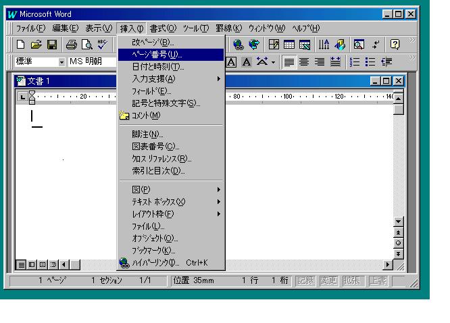Expand the テキスト ボックス(X) submenu
The height and width of the screenshot is (323, 450).
tap(171, 202)
